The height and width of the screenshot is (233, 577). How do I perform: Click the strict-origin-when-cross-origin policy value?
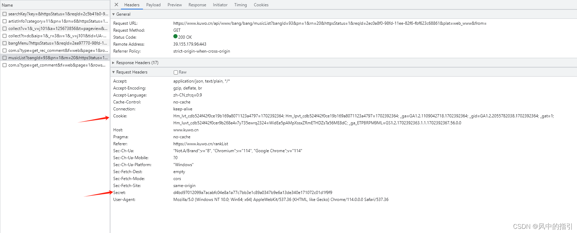point(202,51)
